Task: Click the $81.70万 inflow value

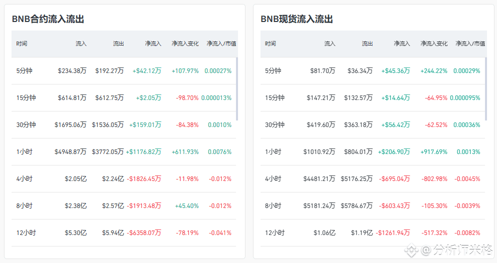Action: point(322,71)
